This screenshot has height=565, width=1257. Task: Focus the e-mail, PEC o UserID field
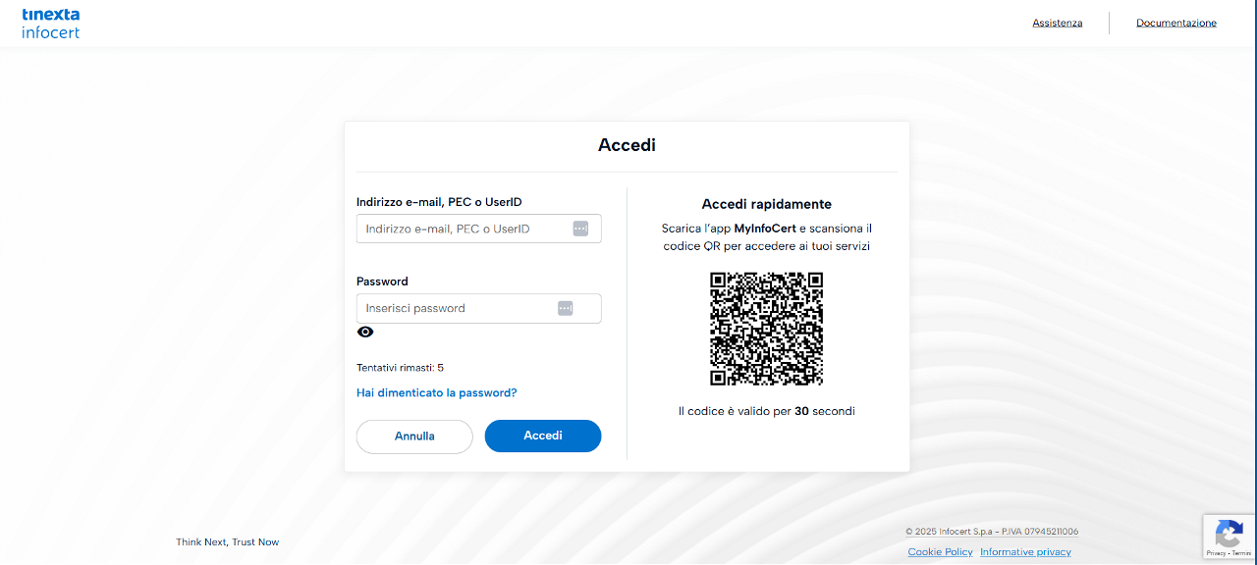462,229
